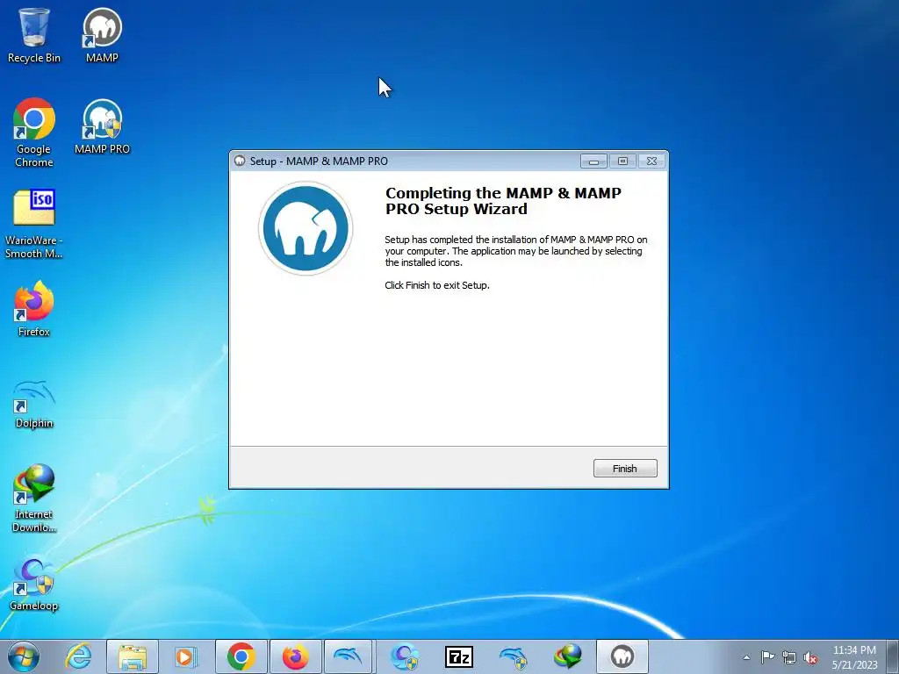The image size is (899, 674).
Task: Select the MAMP desktop shortcut
Action: click(102, 35)
